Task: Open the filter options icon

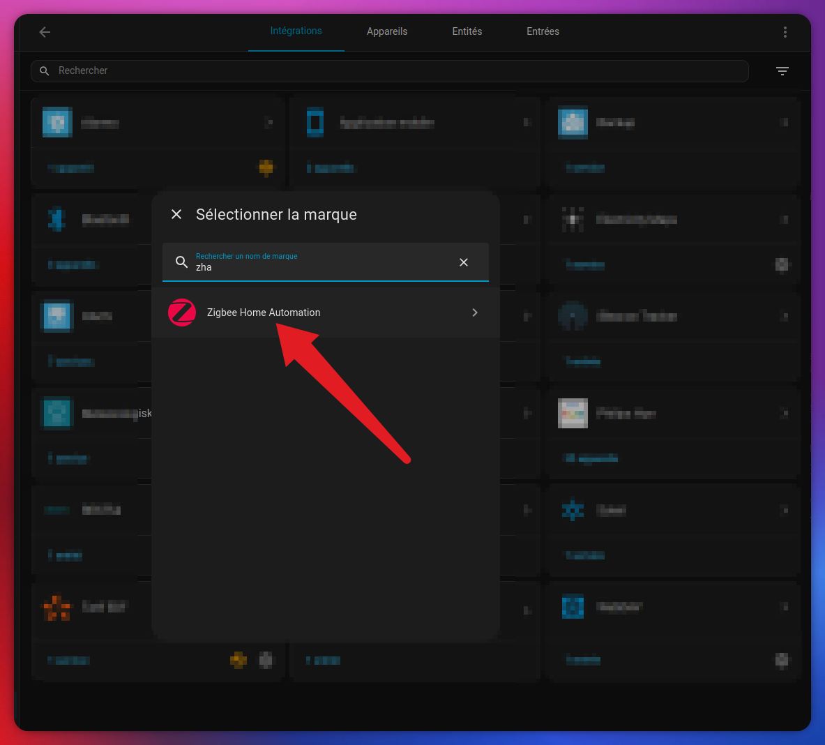Action: (782, 71)
